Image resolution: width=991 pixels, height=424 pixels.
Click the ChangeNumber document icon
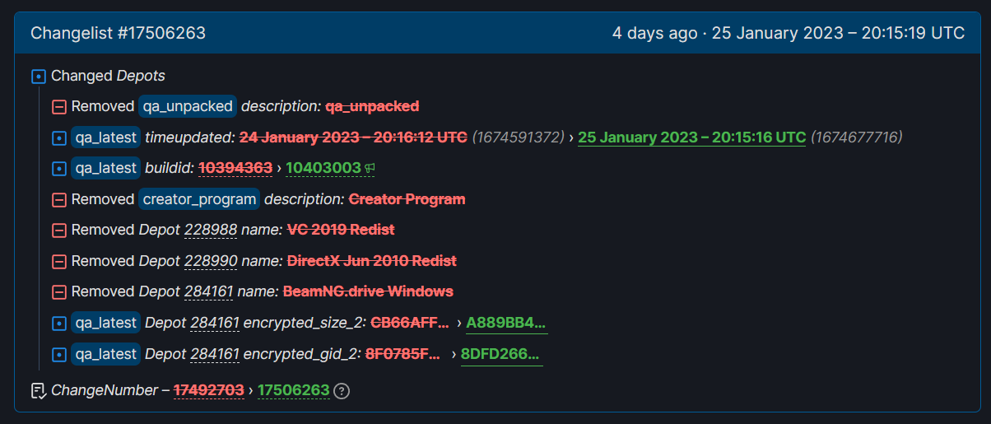[x=38, y=390]
